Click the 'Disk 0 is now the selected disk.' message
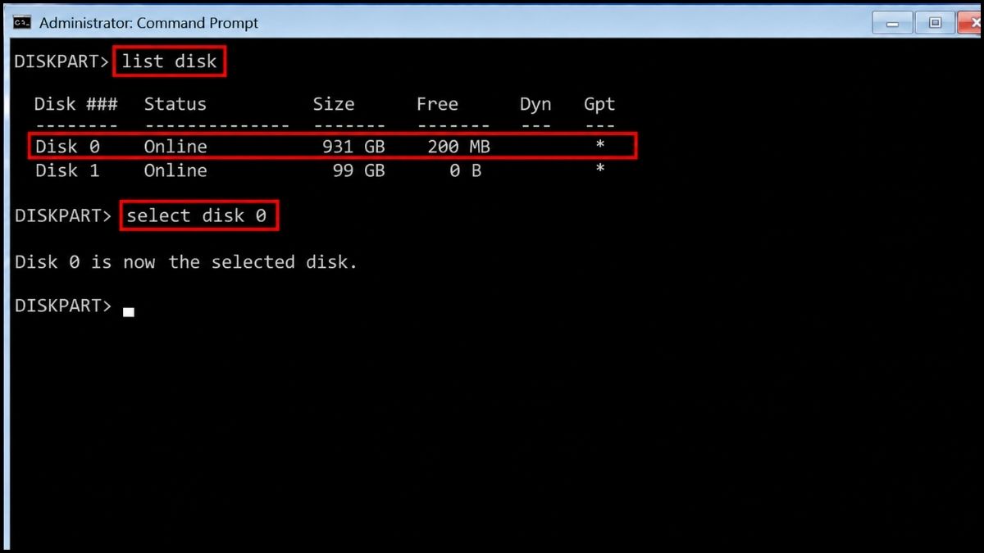984x553 pixels. tap(186, 262)
